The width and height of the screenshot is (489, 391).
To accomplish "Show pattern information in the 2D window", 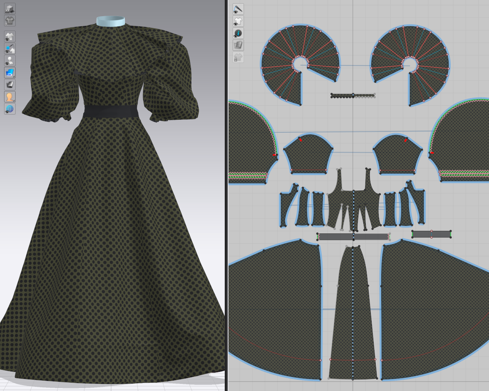I will point(238,33).
